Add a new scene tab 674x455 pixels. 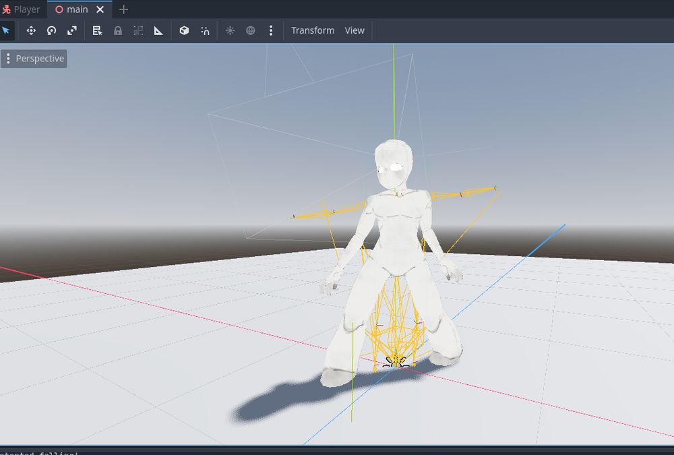tap(123, 9)
